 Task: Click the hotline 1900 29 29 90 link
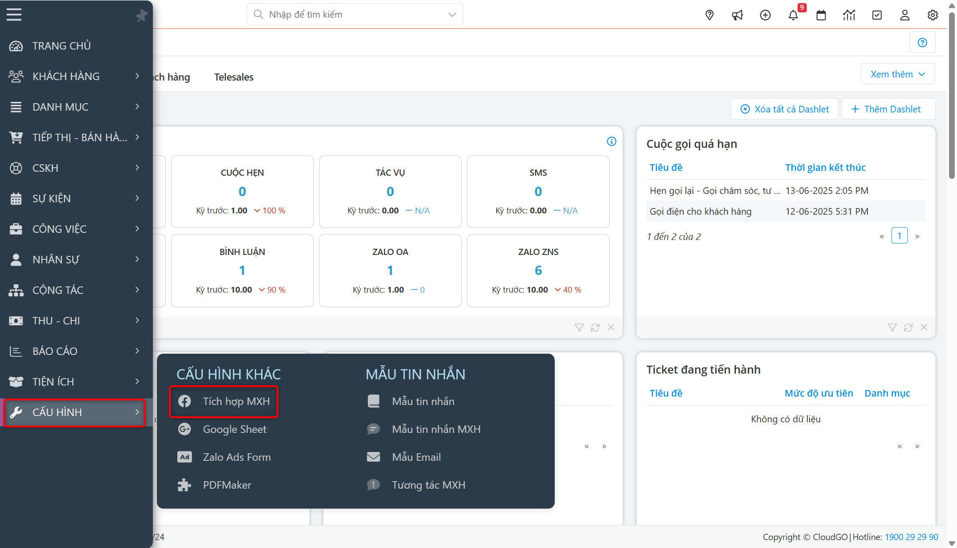coord(911,536)
